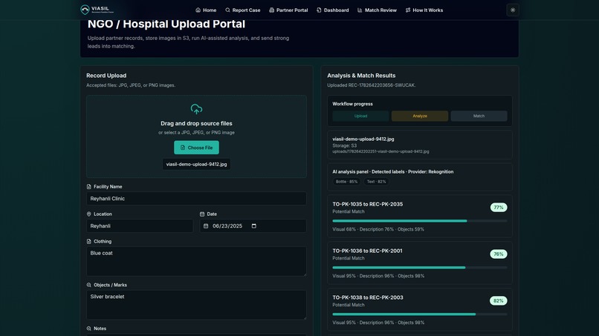
Task: Click progress bar of TO-PK-1035 match
Action: [420, 221]
